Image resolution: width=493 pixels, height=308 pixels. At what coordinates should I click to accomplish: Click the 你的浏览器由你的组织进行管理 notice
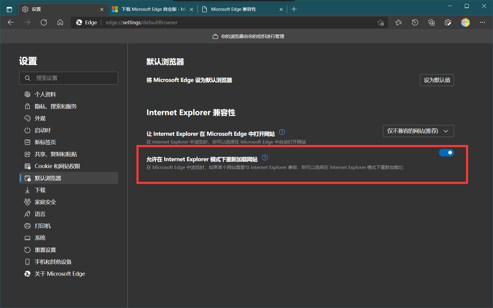[248, 36]
